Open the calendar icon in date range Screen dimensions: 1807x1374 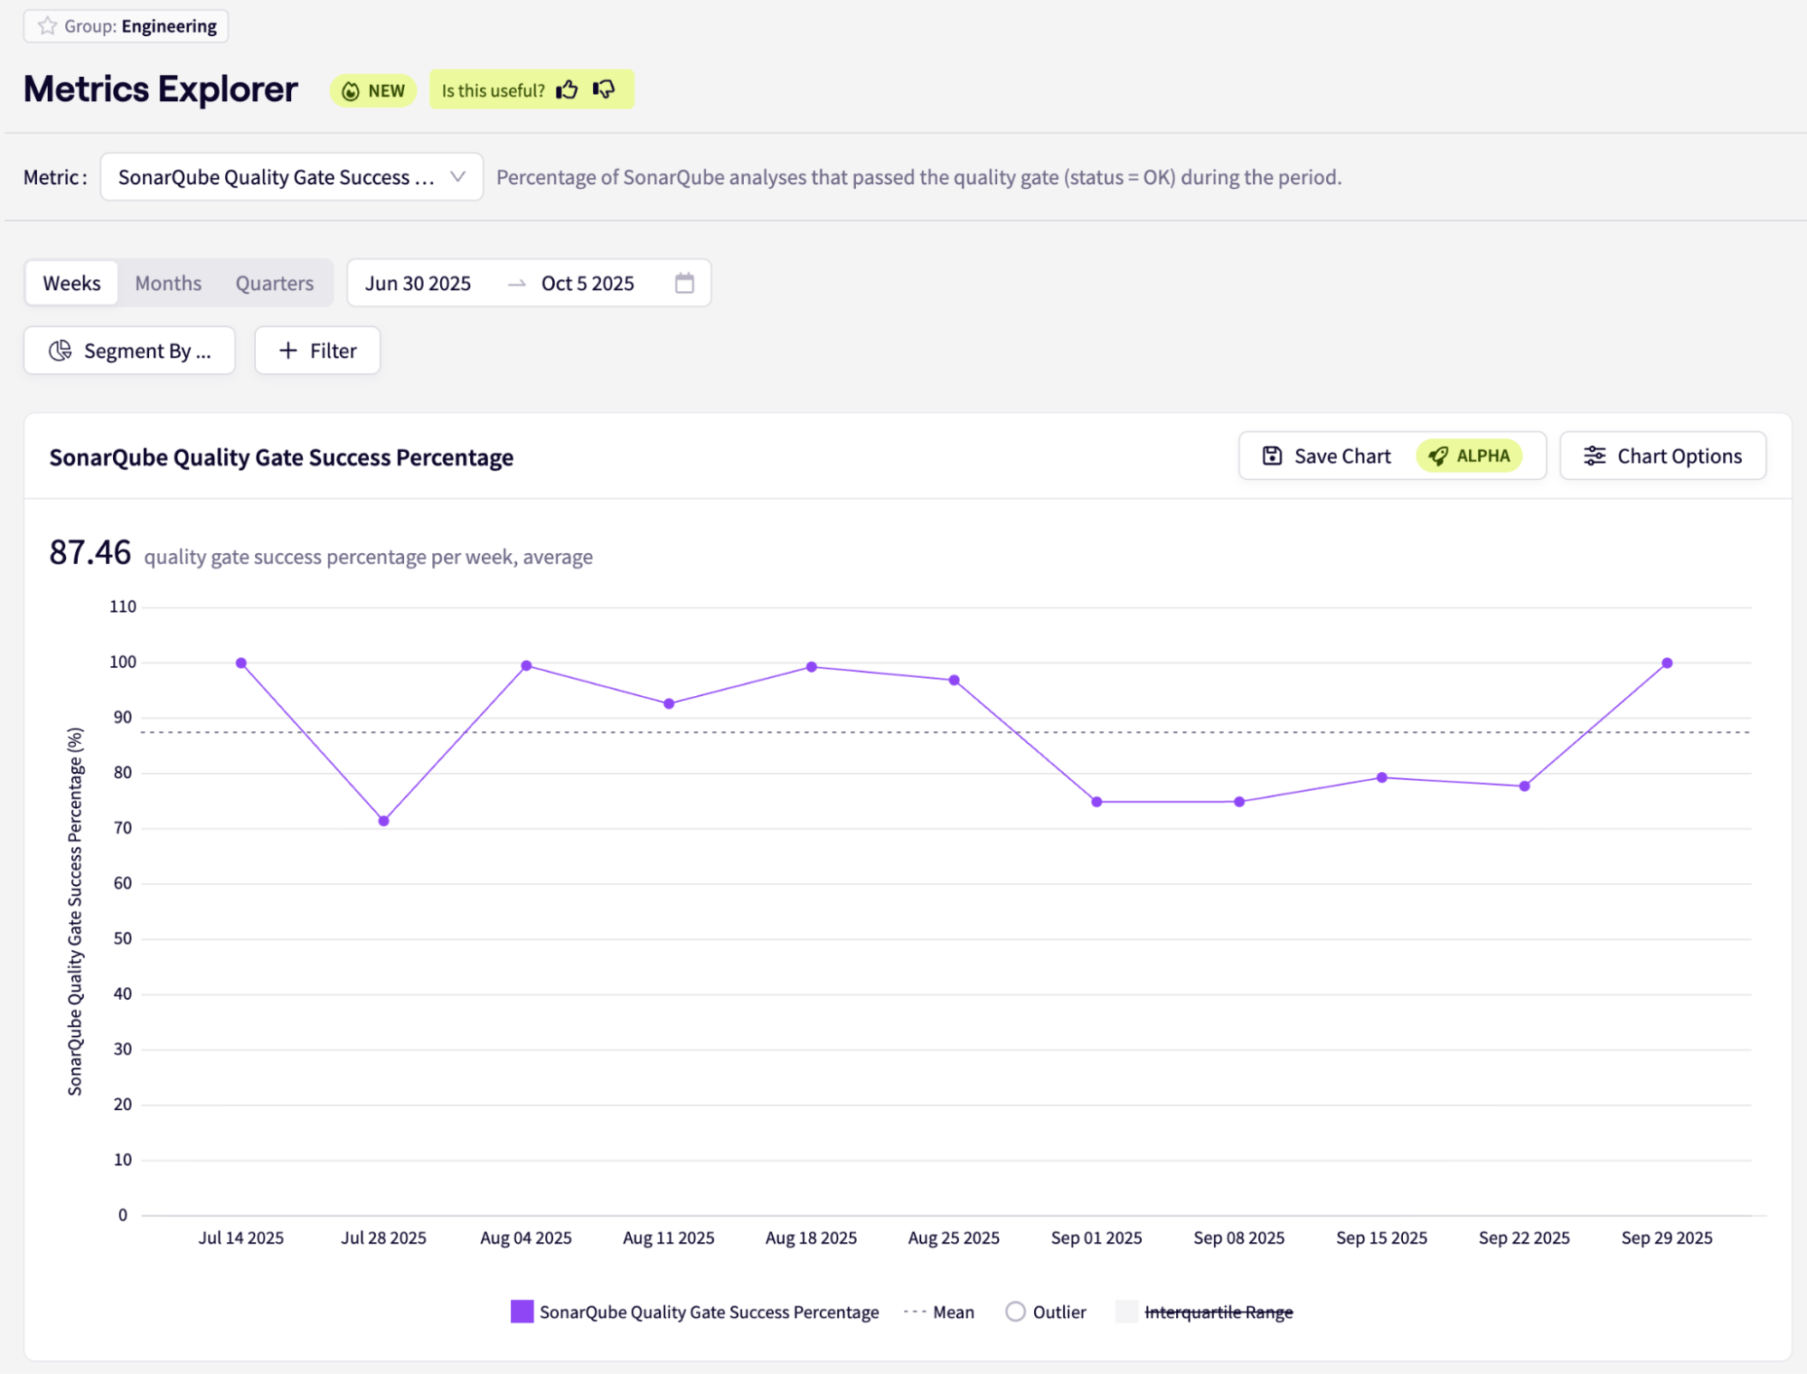pyautogui.click(x=684, y=283)
